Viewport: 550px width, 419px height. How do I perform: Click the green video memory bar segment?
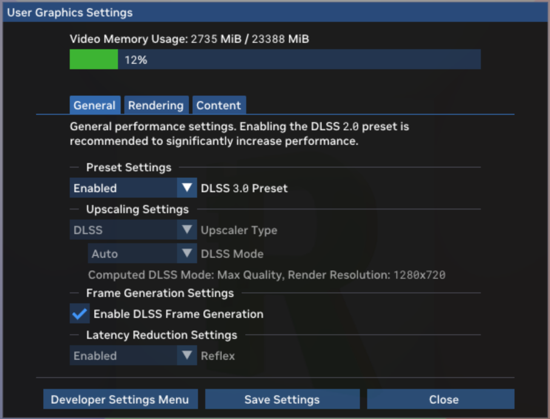point(93,60)
